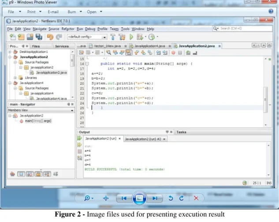Viewport: 279px width, 222px height.
Task: Click the Undo arrow in NetBeans toolbar
Action: point(50,37)
